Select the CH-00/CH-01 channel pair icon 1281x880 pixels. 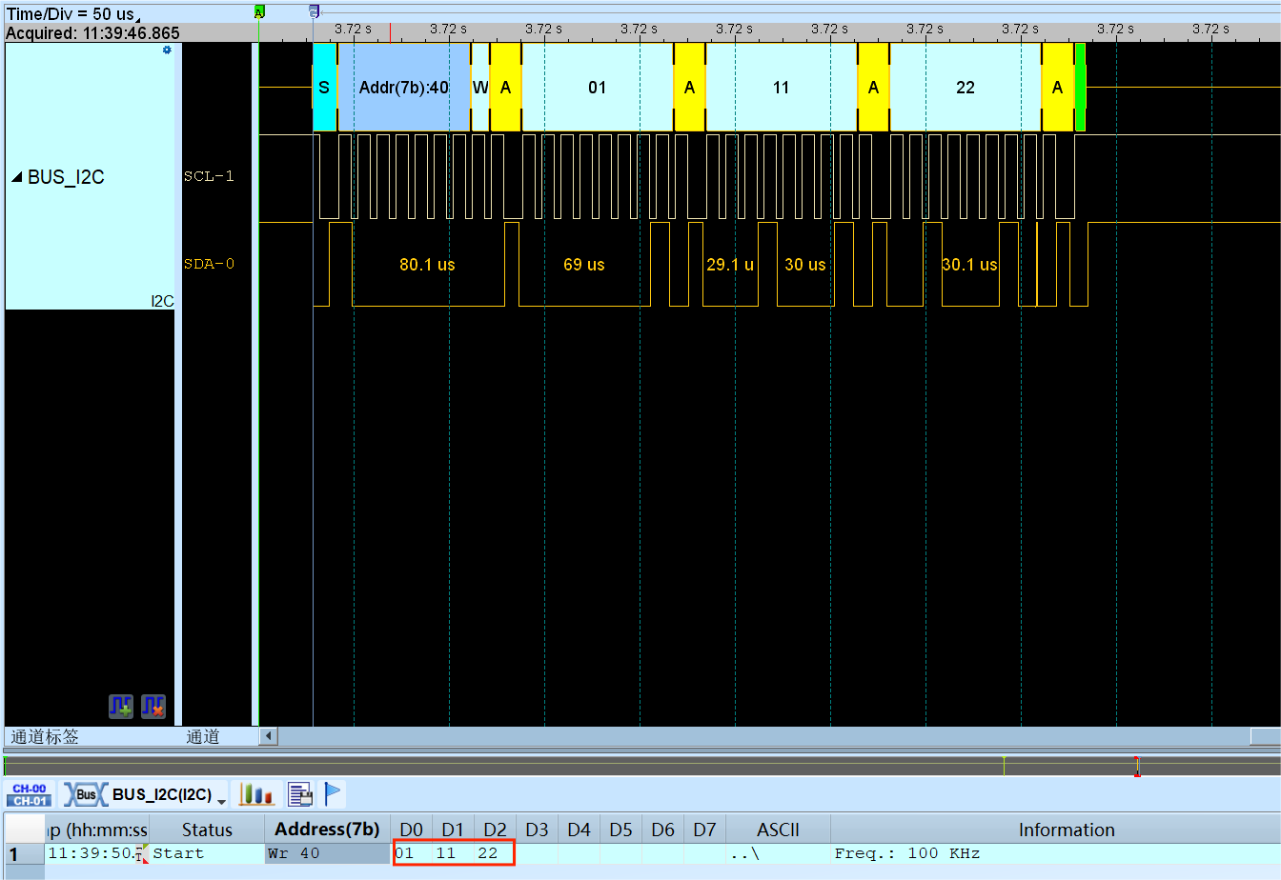click(x=29, y=793)
